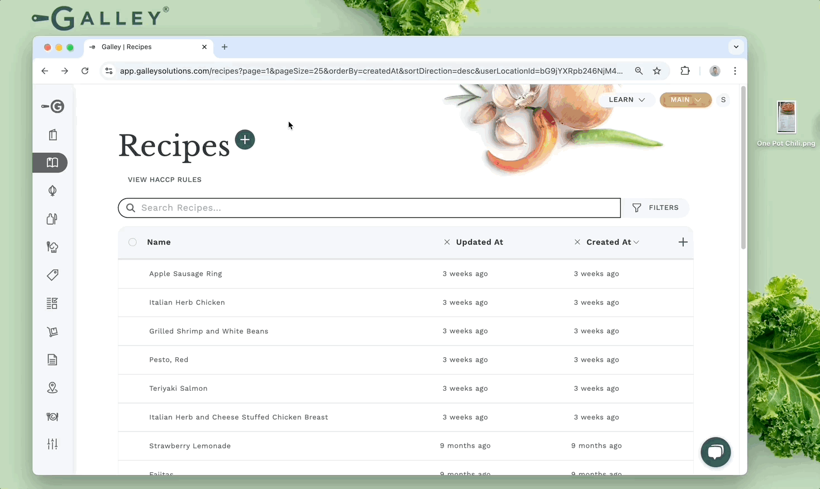Remove the Created At column
Image resolution: width=820 pixels, height=489 pixels.
(x=577, y=242)
